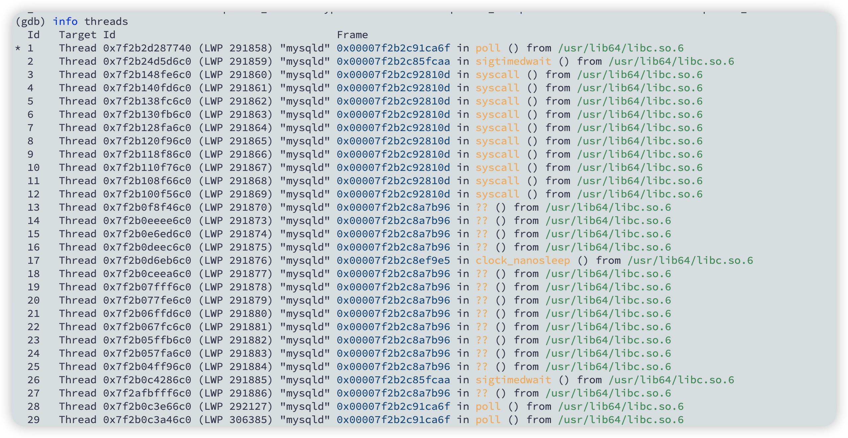Click address 0x00007f2b2c85fcaa in thread 2 row
Screen dimensions: 848x438
[x=393, y=61]
